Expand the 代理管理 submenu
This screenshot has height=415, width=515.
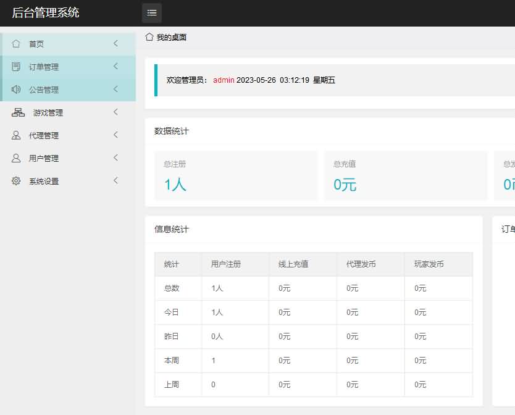click(x=115, y=135)
